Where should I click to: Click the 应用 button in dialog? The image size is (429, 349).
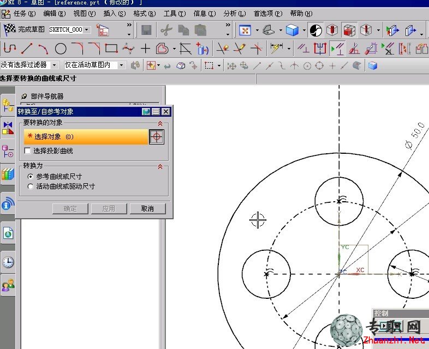[109, 208]
